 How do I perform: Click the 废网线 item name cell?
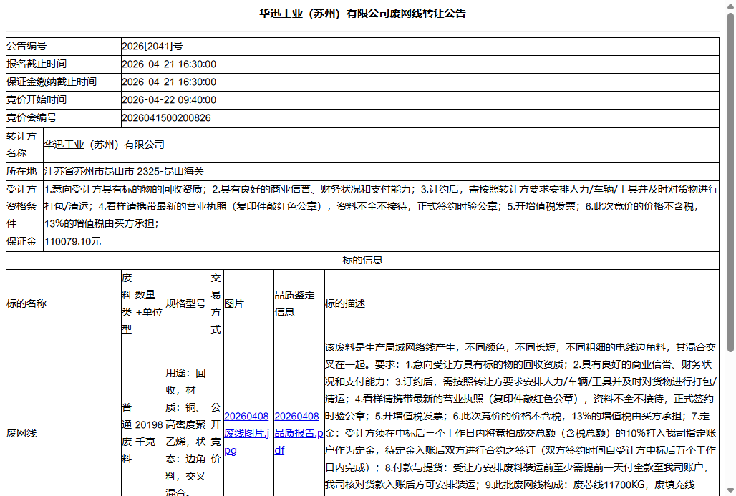coord(64,433)
